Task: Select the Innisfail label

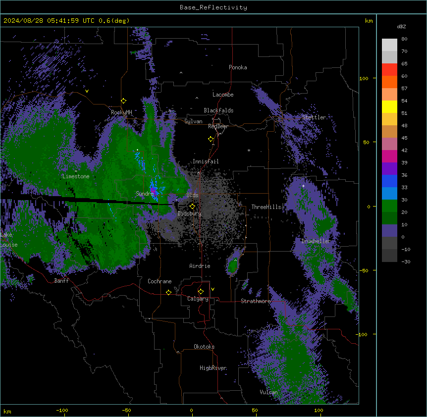Action: pos(206,161)
